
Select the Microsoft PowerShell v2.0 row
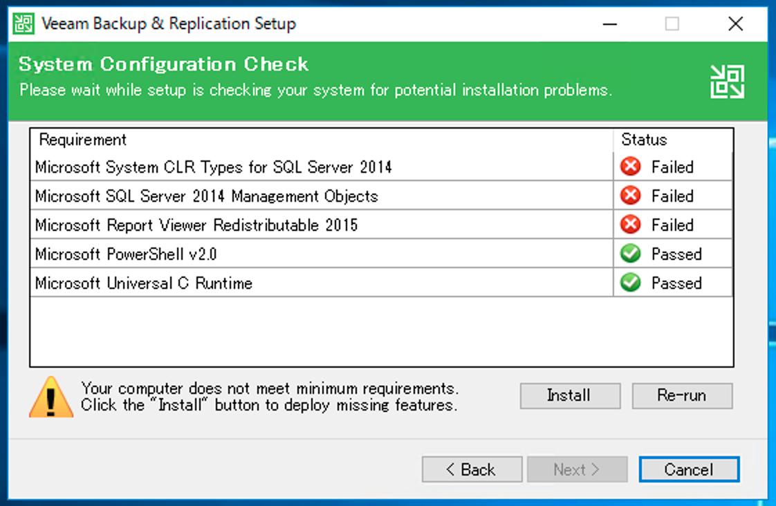(381, 254)
